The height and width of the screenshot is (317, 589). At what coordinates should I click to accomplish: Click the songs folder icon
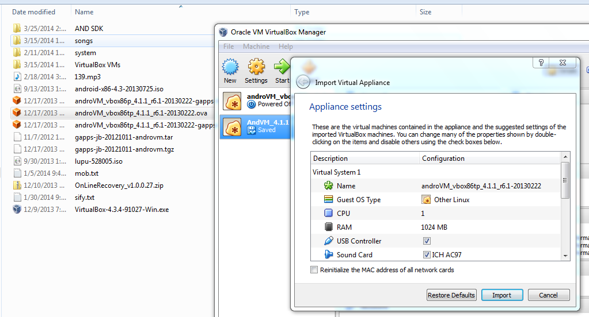point(17,40)
